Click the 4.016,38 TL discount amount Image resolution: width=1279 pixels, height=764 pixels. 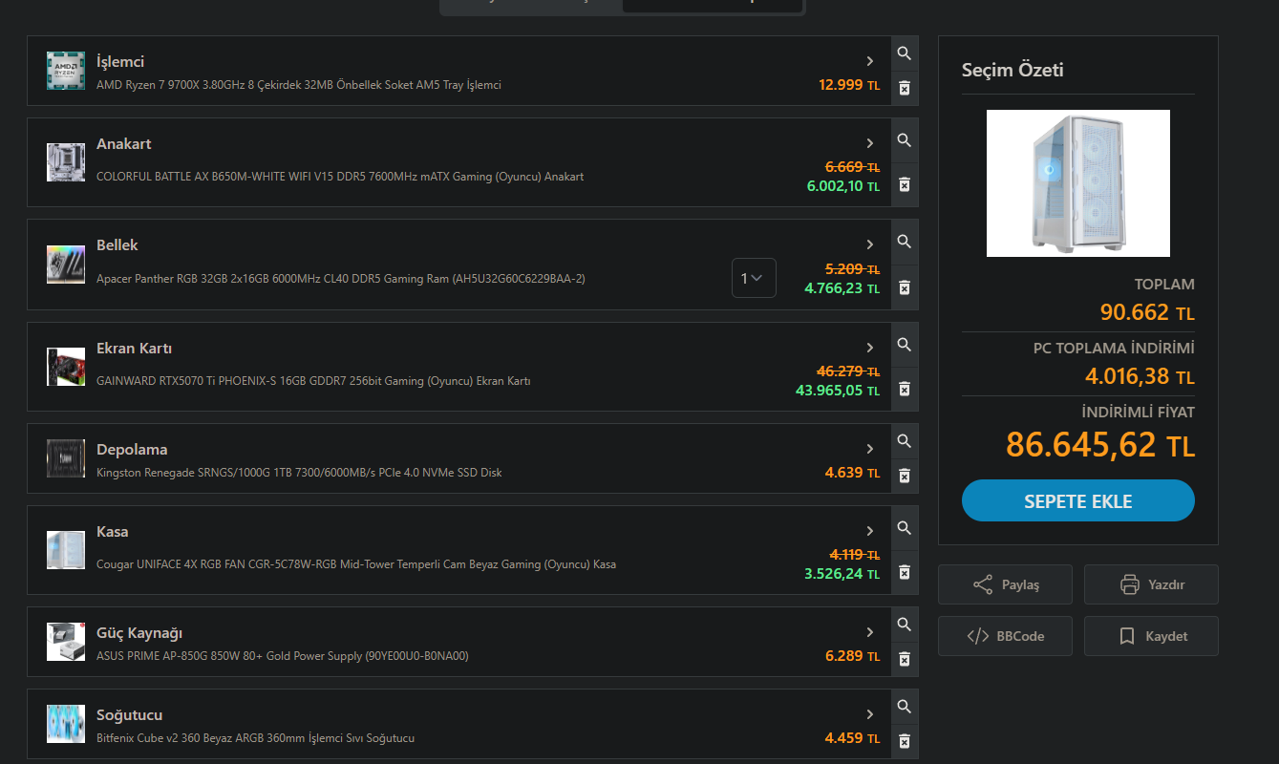1140,376
